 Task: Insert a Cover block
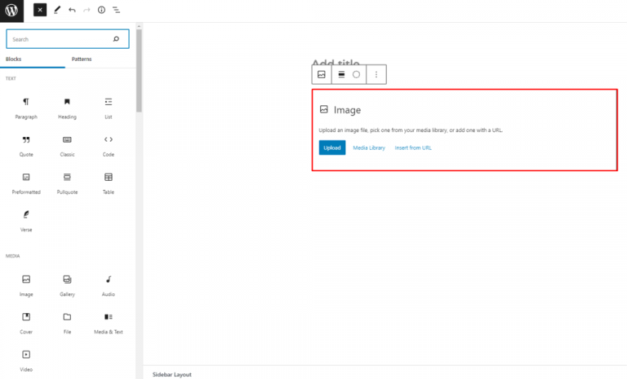26,324
